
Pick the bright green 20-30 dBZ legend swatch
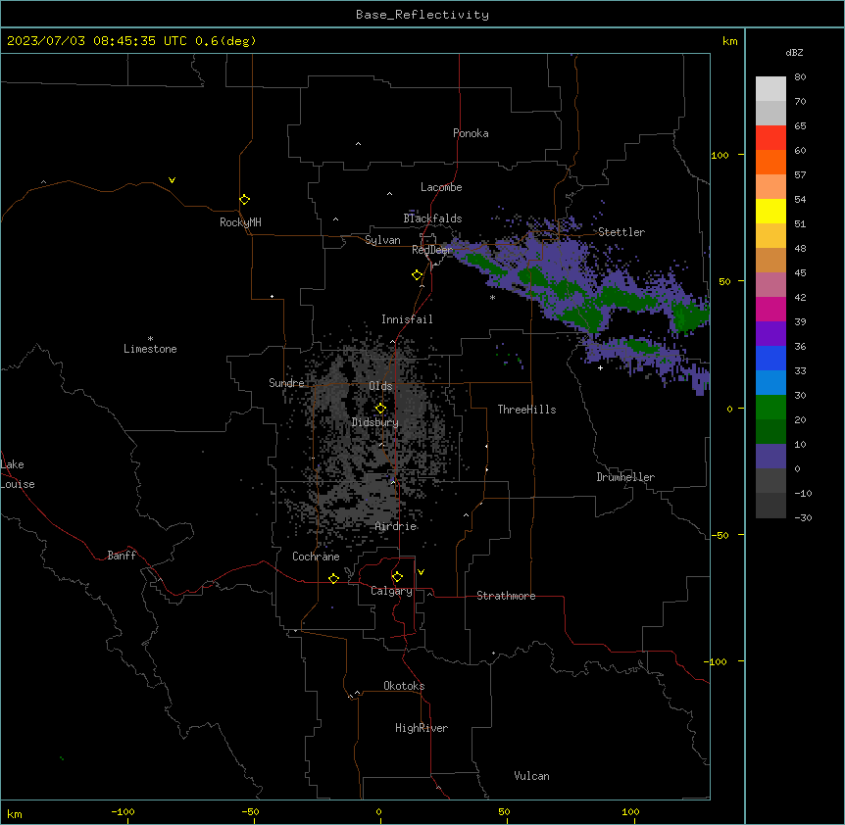point(770,408)
